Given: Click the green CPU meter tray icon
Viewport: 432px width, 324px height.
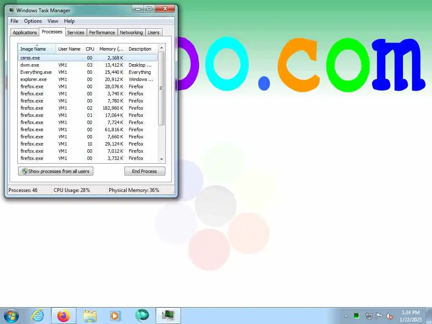Looking at the screenshot, I should tap(356, 316).
